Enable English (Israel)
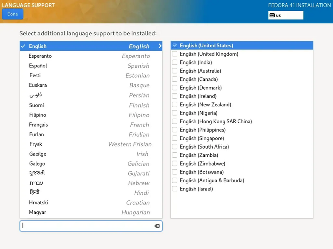Screen dimensions: 333x249 (174, 189)
